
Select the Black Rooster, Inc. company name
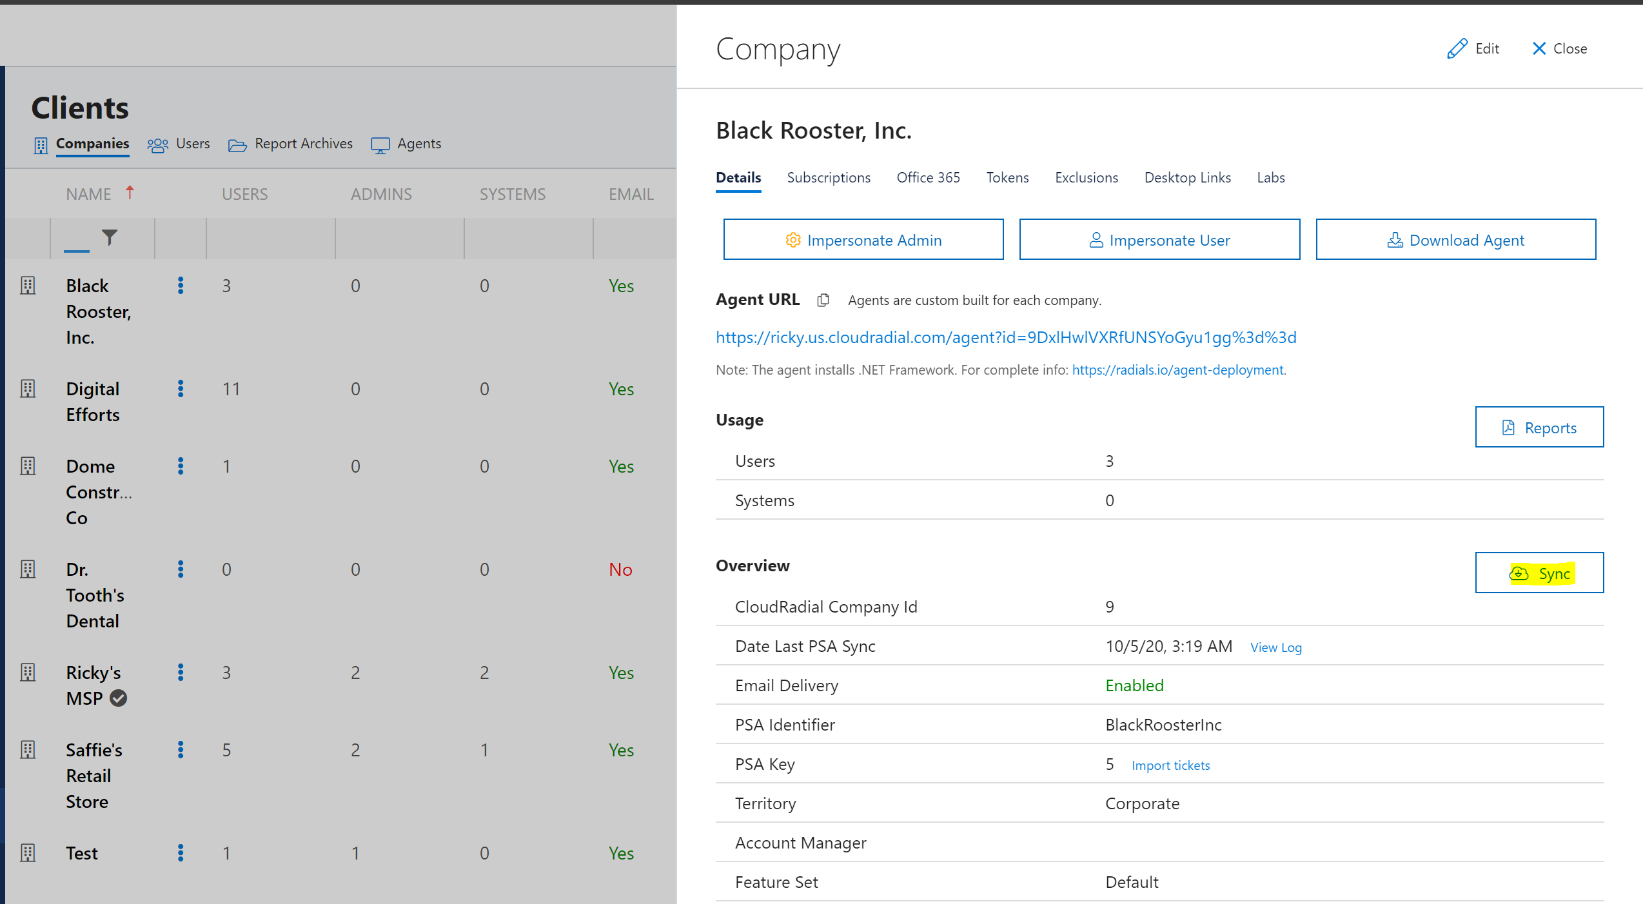[x=98, y=311]
